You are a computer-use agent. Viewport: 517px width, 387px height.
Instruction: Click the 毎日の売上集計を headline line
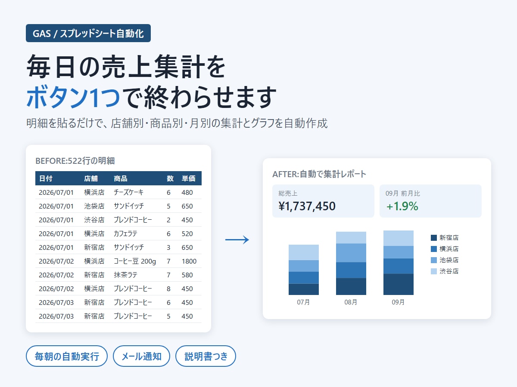coord(126,68)
